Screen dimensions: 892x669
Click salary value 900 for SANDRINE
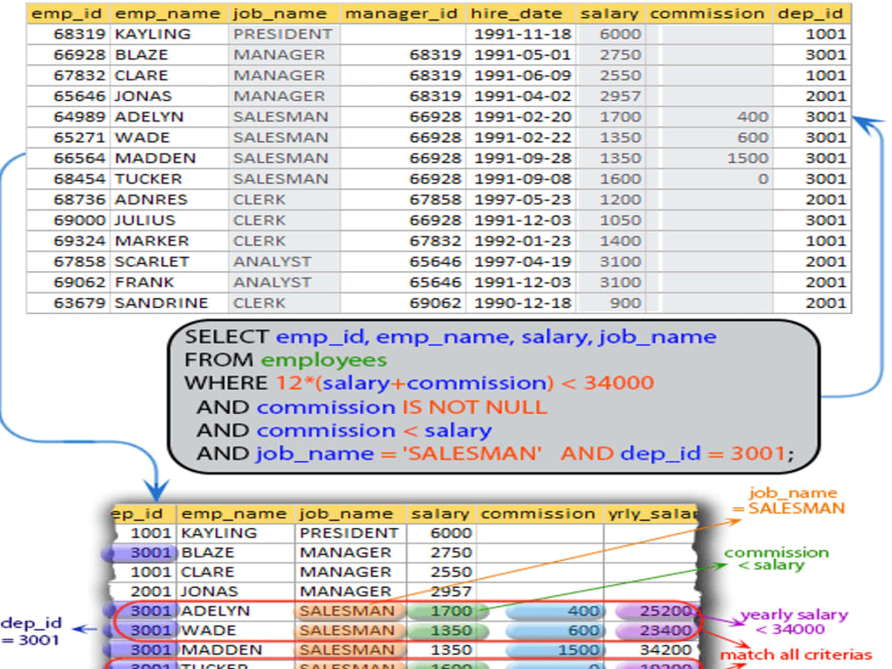(x=610, y=302)
